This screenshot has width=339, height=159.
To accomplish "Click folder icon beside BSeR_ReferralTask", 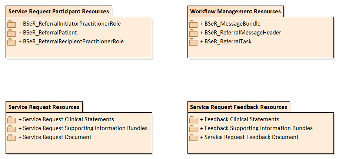I will 193,42.
